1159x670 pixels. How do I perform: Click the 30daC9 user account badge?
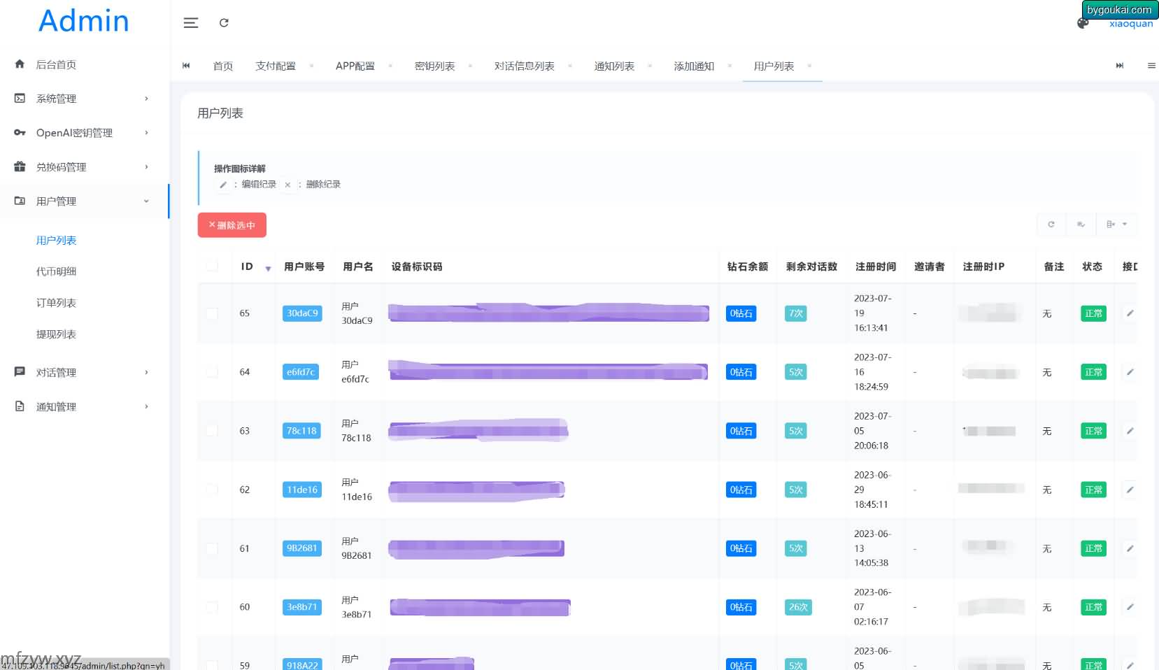coord(302,313)
